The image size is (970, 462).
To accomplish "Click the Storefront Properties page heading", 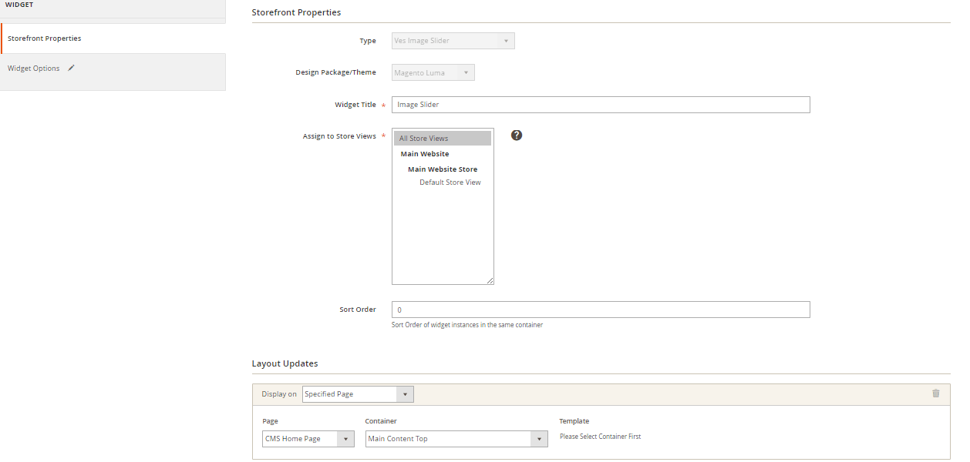I will 297,12.
